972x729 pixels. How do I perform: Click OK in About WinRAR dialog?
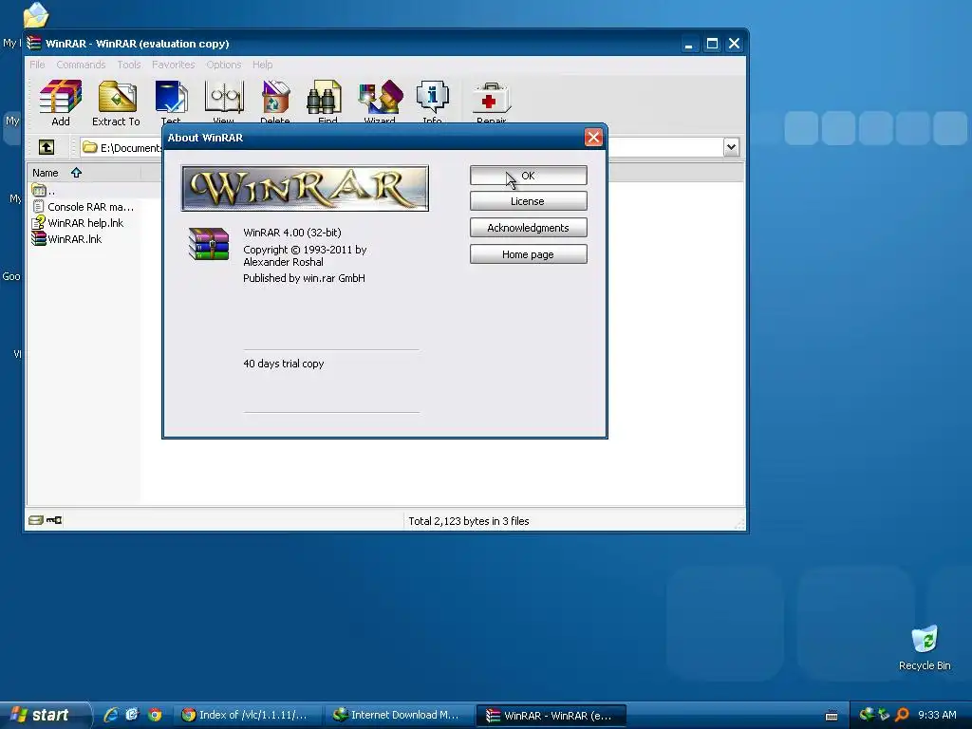tap(528, 176)
